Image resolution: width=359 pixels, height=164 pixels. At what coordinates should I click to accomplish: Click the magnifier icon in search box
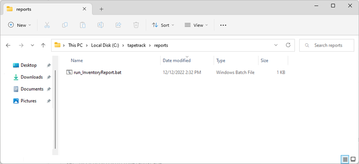click(307, 45)
